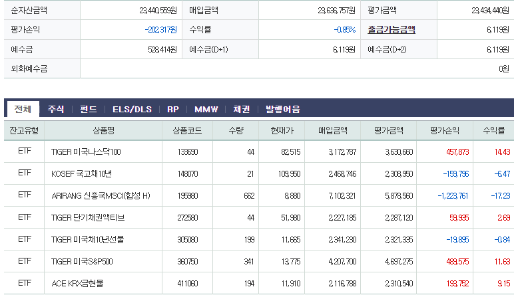Click the quantity 341
This screenshot has width=516, height=297.
coord(249,262)
